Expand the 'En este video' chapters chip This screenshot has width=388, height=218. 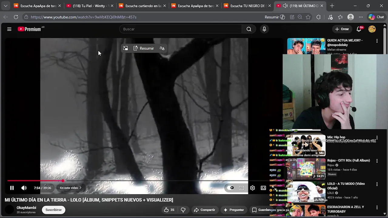pos(71,188)
